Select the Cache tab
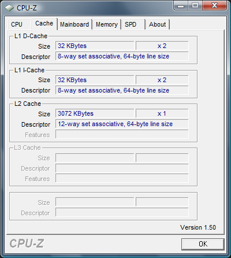This screenshot has height=258, width=231. 44,24
